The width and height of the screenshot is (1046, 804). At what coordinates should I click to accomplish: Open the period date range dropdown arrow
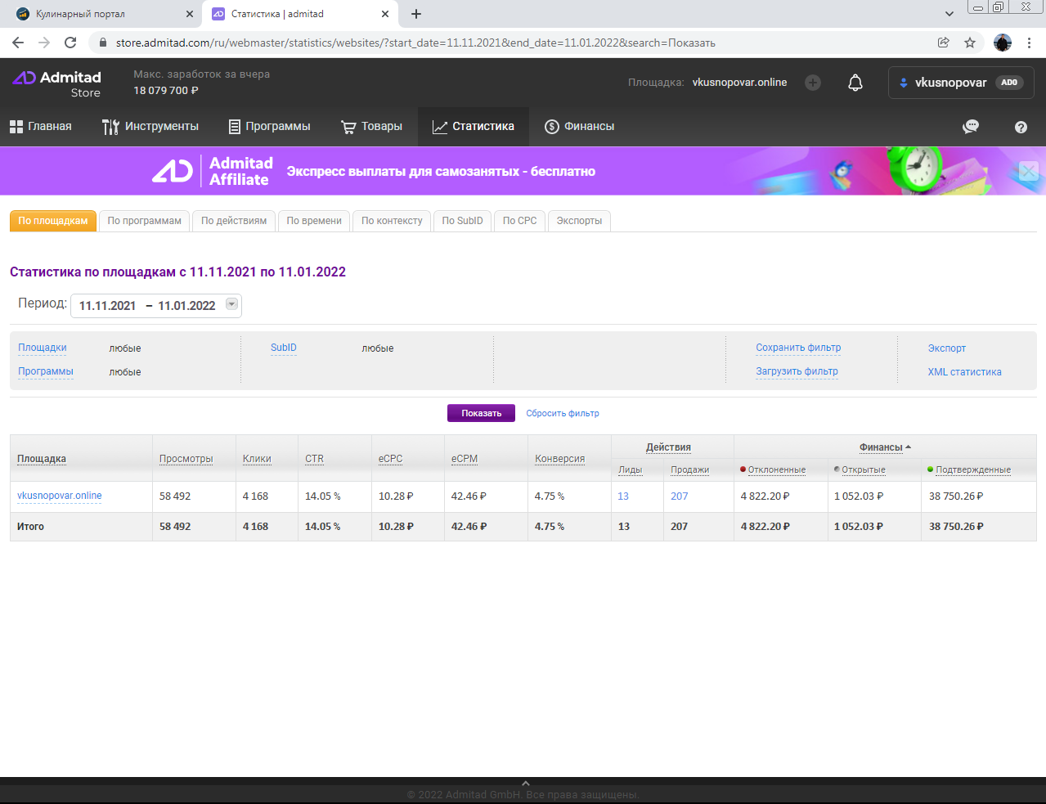231,304
